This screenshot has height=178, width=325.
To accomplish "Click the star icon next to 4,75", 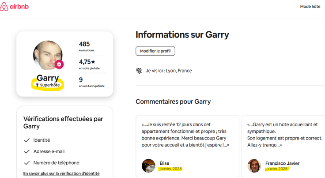I will click(x=93, y=62).
